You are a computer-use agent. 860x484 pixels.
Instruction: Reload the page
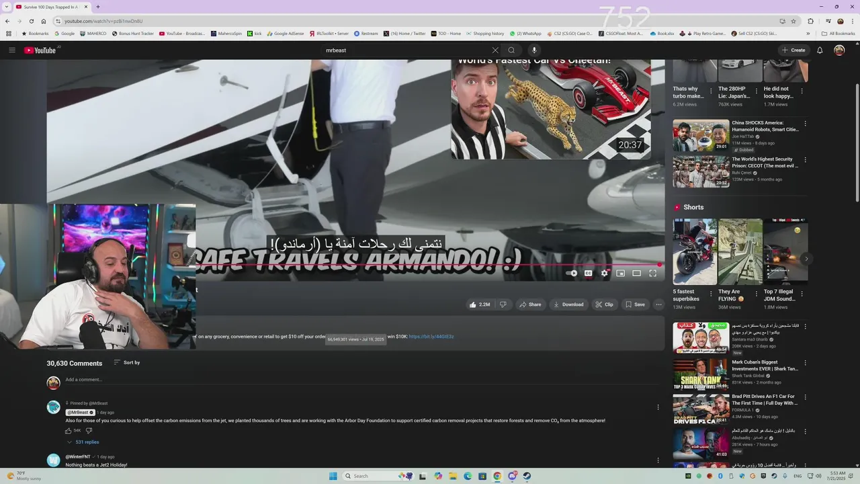pyautogui.click(x=31, y=21)
